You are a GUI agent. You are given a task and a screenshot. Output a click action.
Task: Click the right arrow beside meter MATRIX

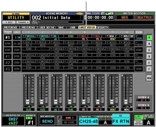point(153,18)
